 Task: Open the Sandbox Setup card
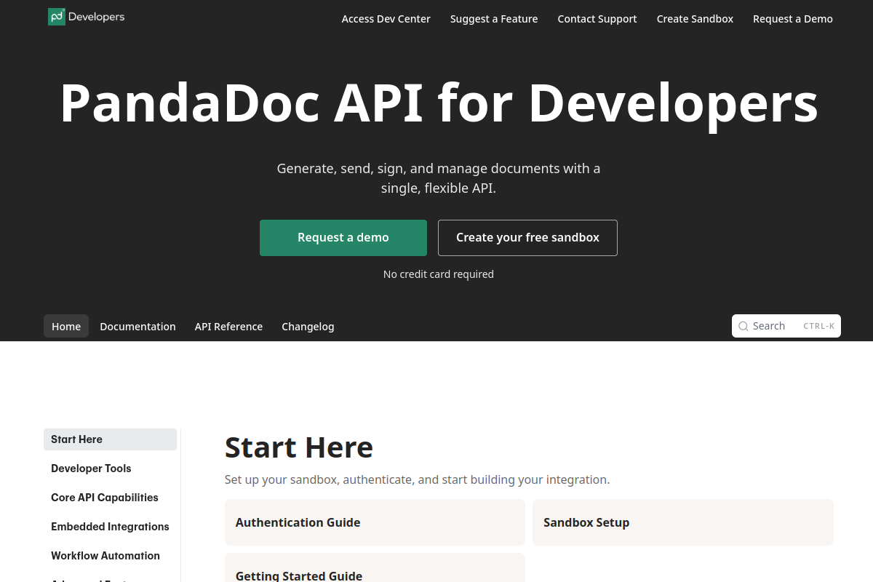point(683,522)
